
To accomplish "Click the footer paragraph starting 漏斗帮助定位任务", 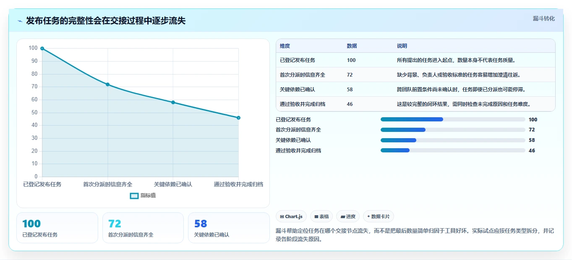I will tap(415, 236).
